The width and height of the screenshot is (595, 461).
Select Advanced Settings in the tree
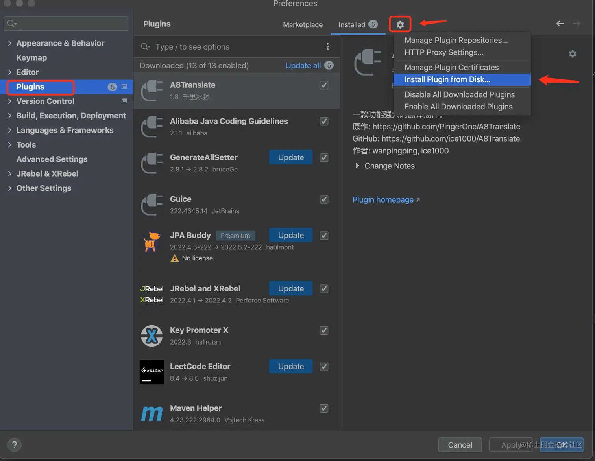pos(52,159)
